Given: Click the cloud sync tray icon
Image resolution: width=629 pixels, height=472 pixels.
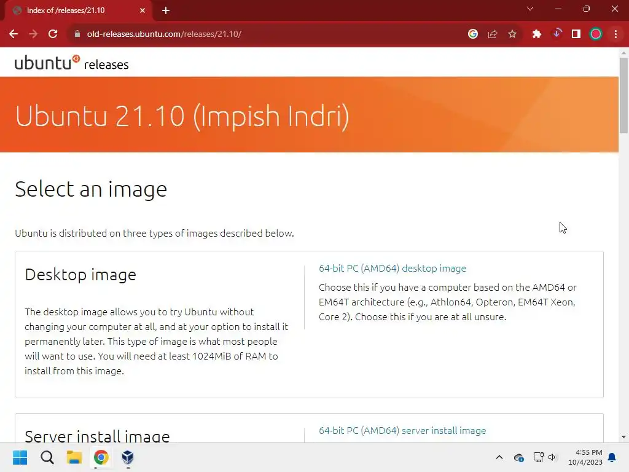Looking at the screenshot, I should 518,457.
